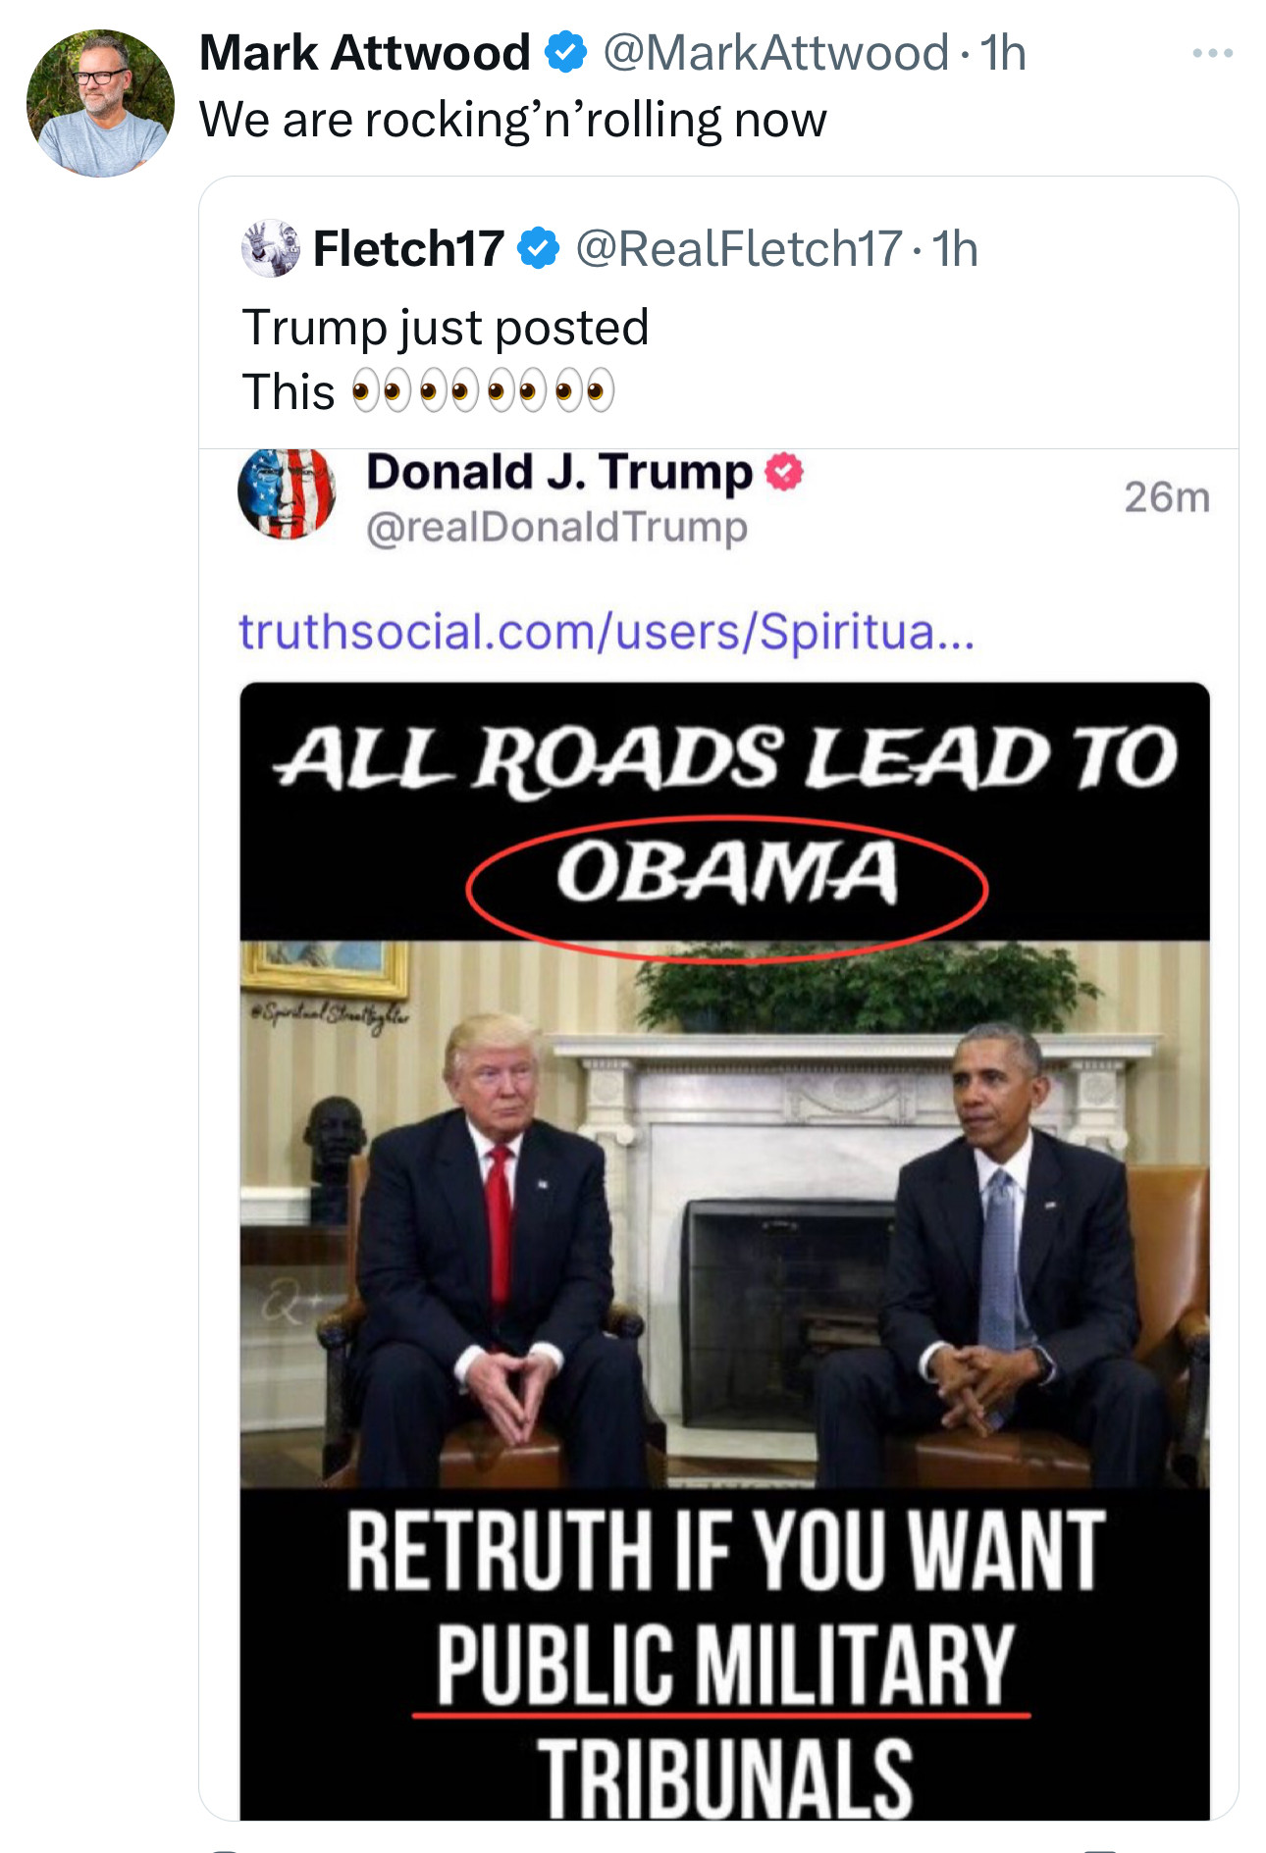Click the quoted tweet's 1h timestamp
The height and width of the screenshot is (1853, 1266).
click(x=955, y=249)
